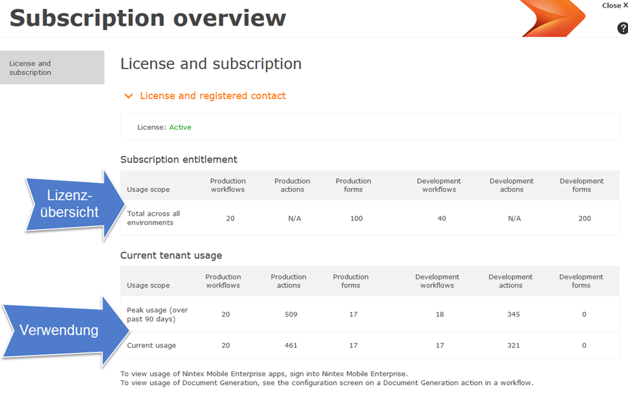
Task: Click the Subscription overview page title
Action: click(x=148, y=18)
